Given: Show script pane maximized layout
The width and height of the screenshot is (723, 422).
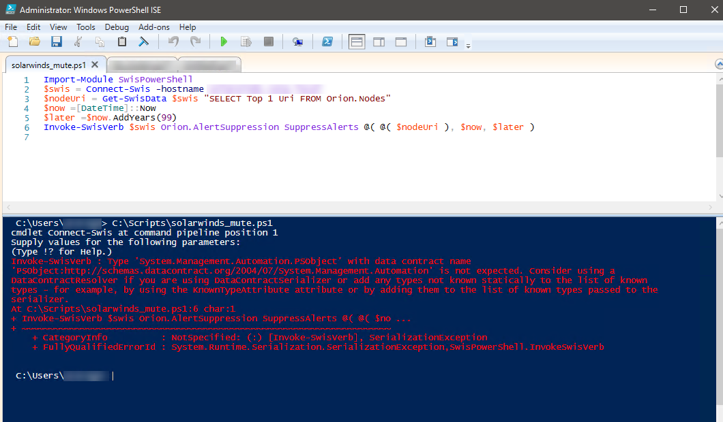Looking at the screenshot, I should [x=401, y=42].
